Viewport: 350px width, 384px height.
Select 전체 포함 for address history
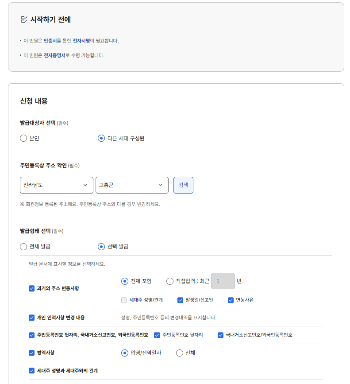pos(126,281)
